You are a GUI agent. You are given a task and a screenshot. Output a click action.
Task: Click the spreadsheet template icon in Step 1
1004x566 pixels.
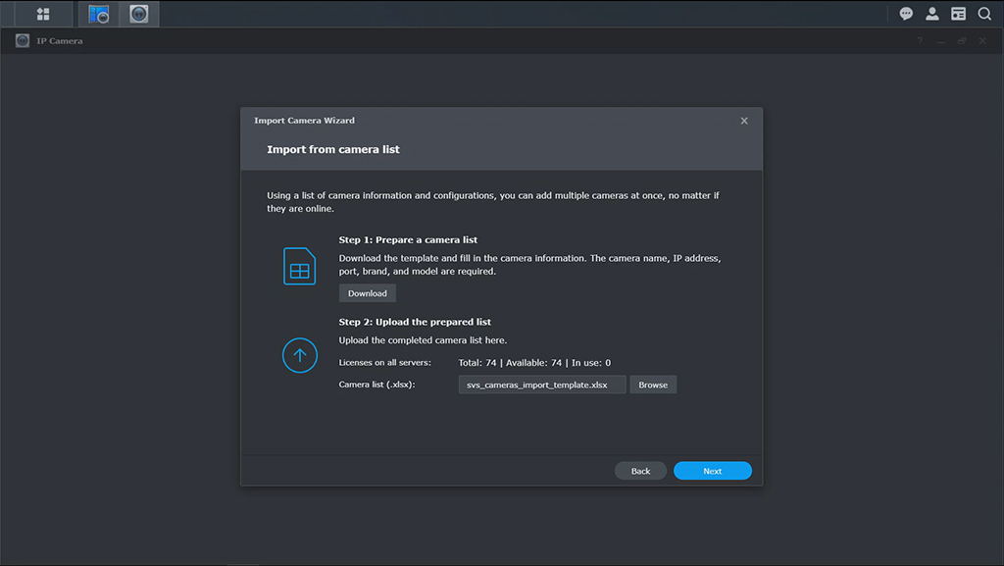click(x=299, y=266)
